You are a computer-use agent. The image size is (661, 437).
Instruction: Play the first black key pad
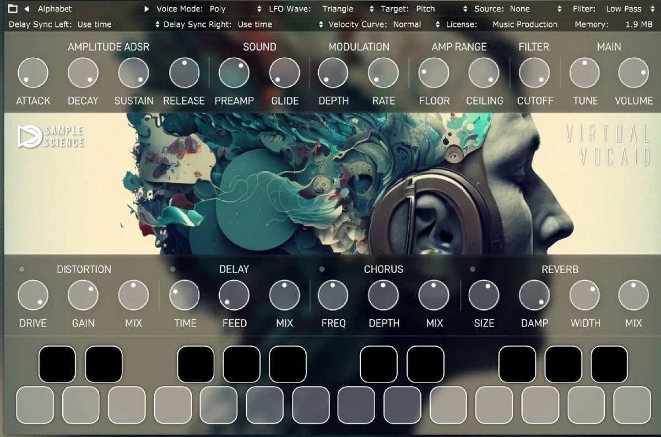coord(57,364)
